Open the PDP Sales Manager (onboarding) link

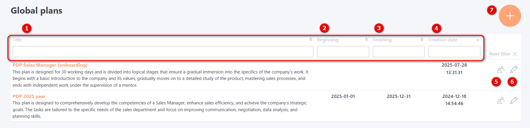pos(50,65)
